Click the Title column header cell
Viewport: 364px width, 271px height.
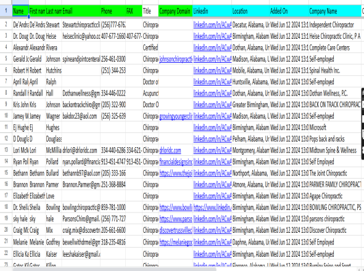pos(150,11)
